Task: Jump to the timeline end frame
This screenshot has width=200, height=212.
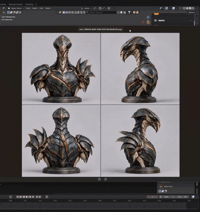Action: (x=33, y=197)
